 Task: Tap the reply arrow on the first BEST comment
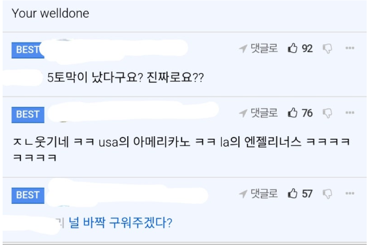(x=243, y=48)
